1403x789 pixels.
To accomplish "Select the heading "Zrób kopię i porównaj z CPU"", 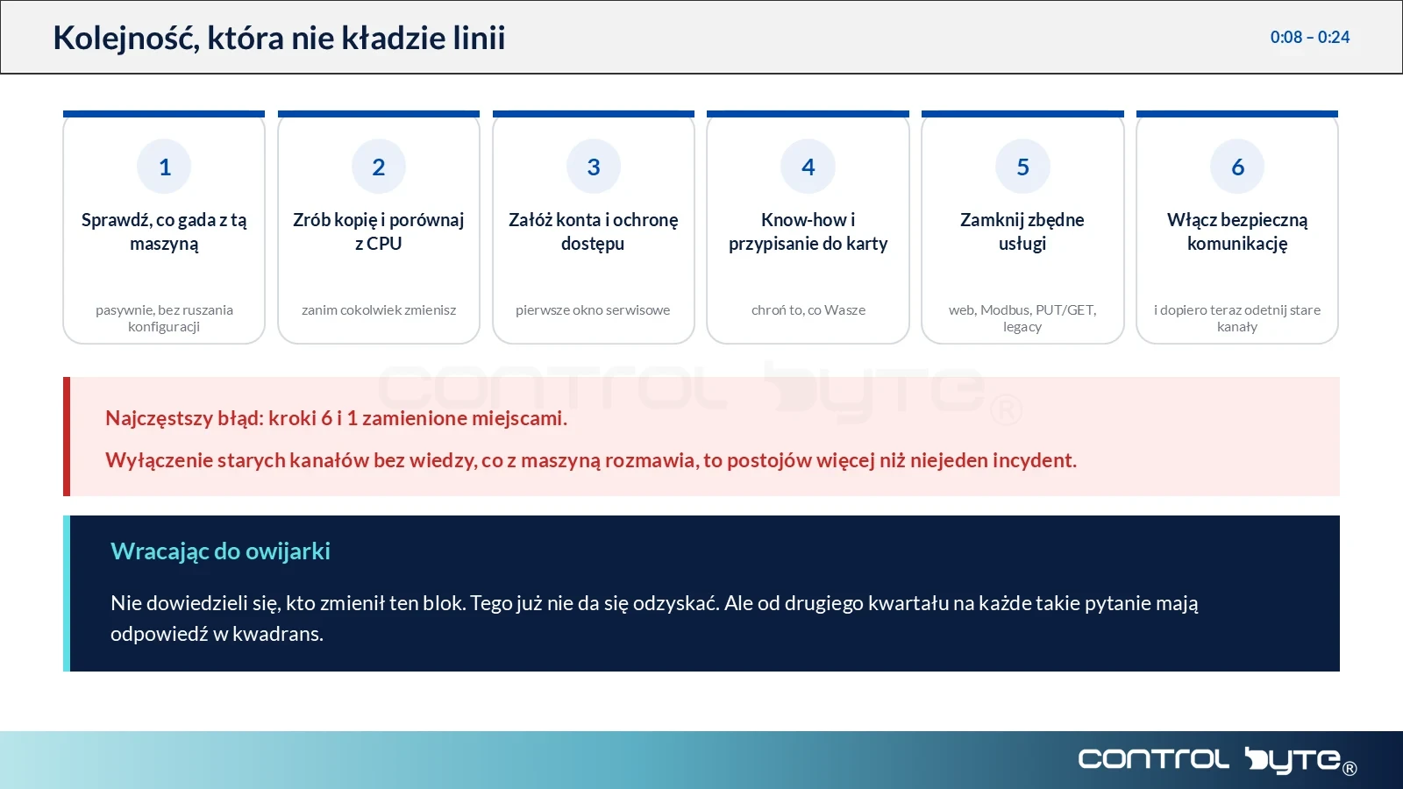I will point(379,231).
